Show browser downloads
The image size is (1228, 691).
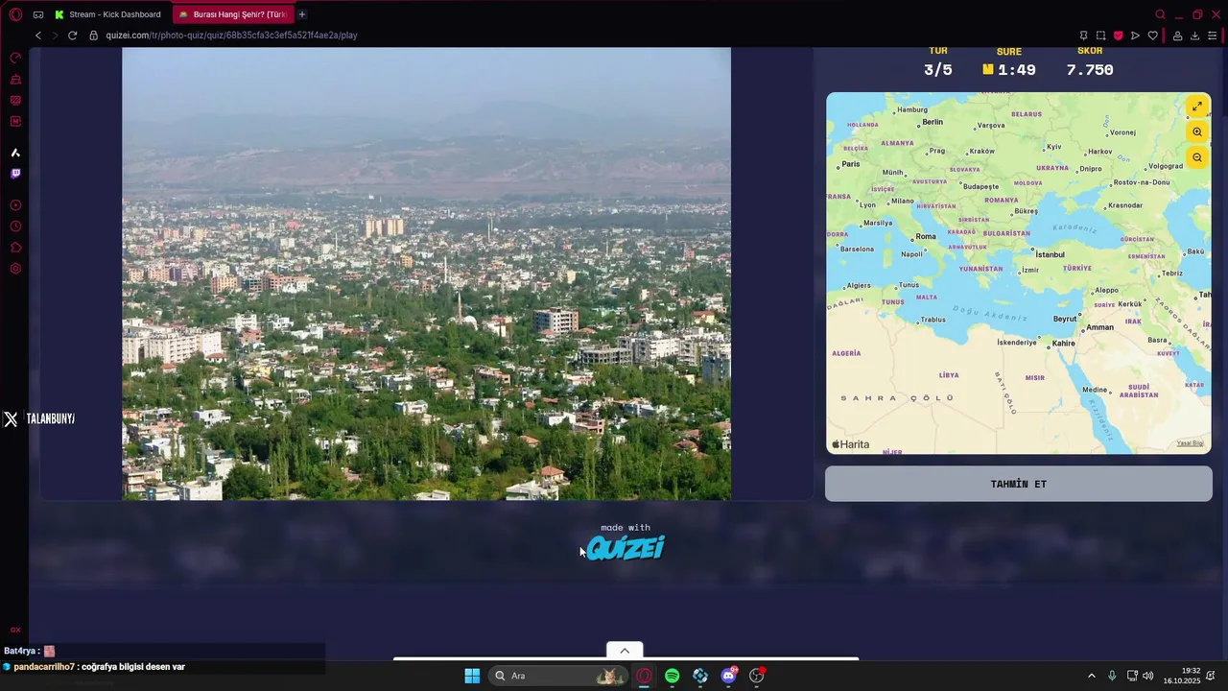(1194, 36)
